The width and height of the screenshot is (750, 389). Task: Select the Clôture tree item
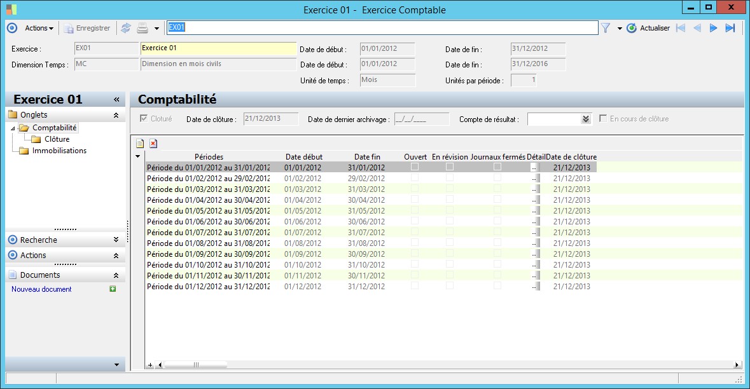pos(57,139)
